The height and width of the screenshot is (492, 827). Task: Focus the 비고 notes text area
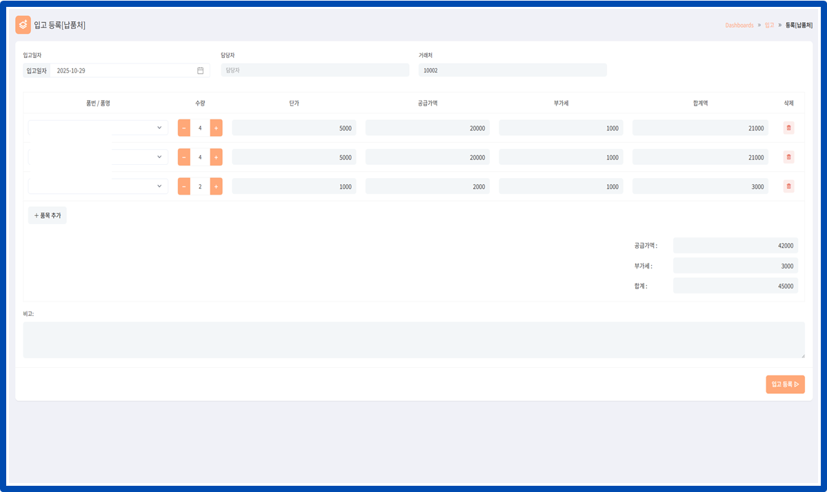click(413, 340)
